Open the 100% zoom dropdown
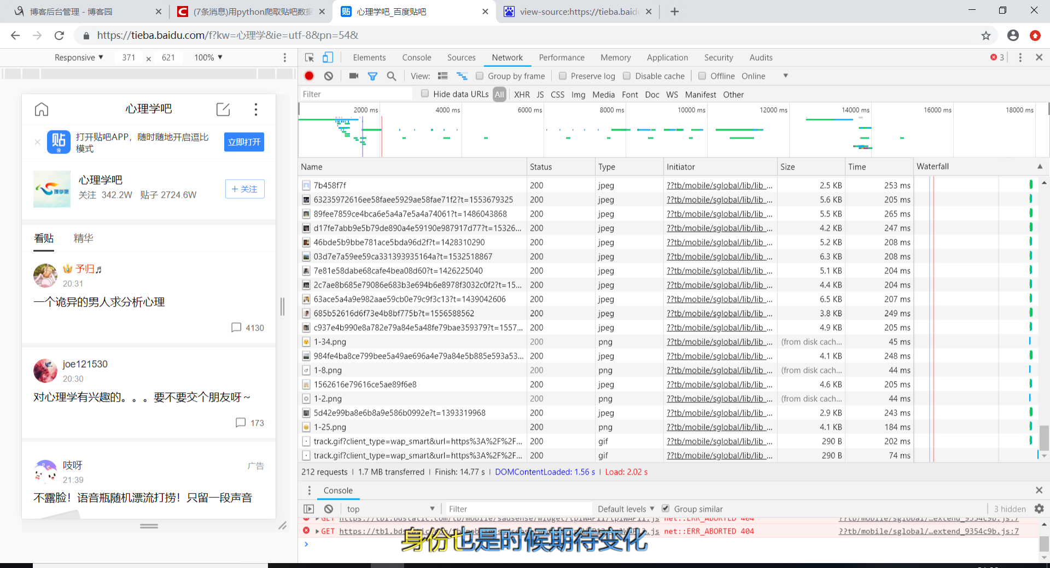Screen dimensions: 1050x568 [208, 57]
